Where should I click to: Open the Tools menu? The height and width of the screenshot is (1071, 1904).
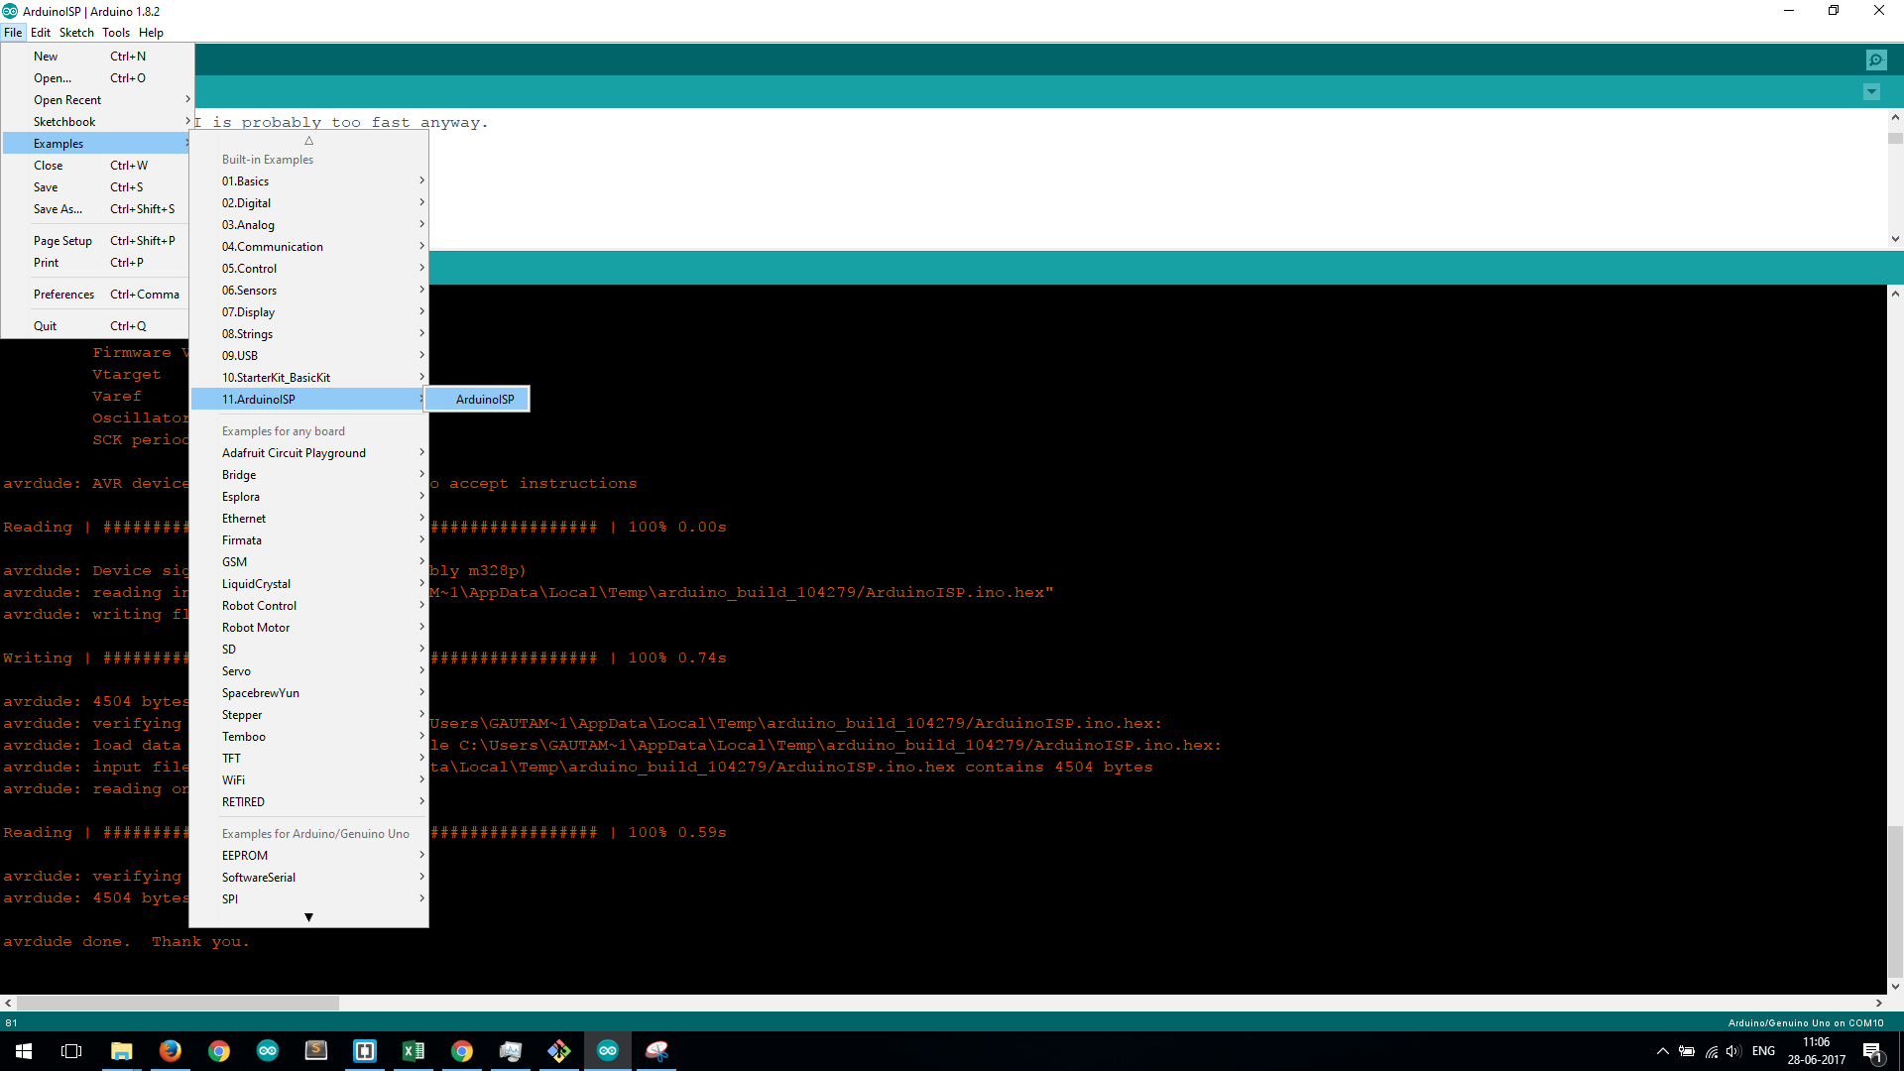116,33
